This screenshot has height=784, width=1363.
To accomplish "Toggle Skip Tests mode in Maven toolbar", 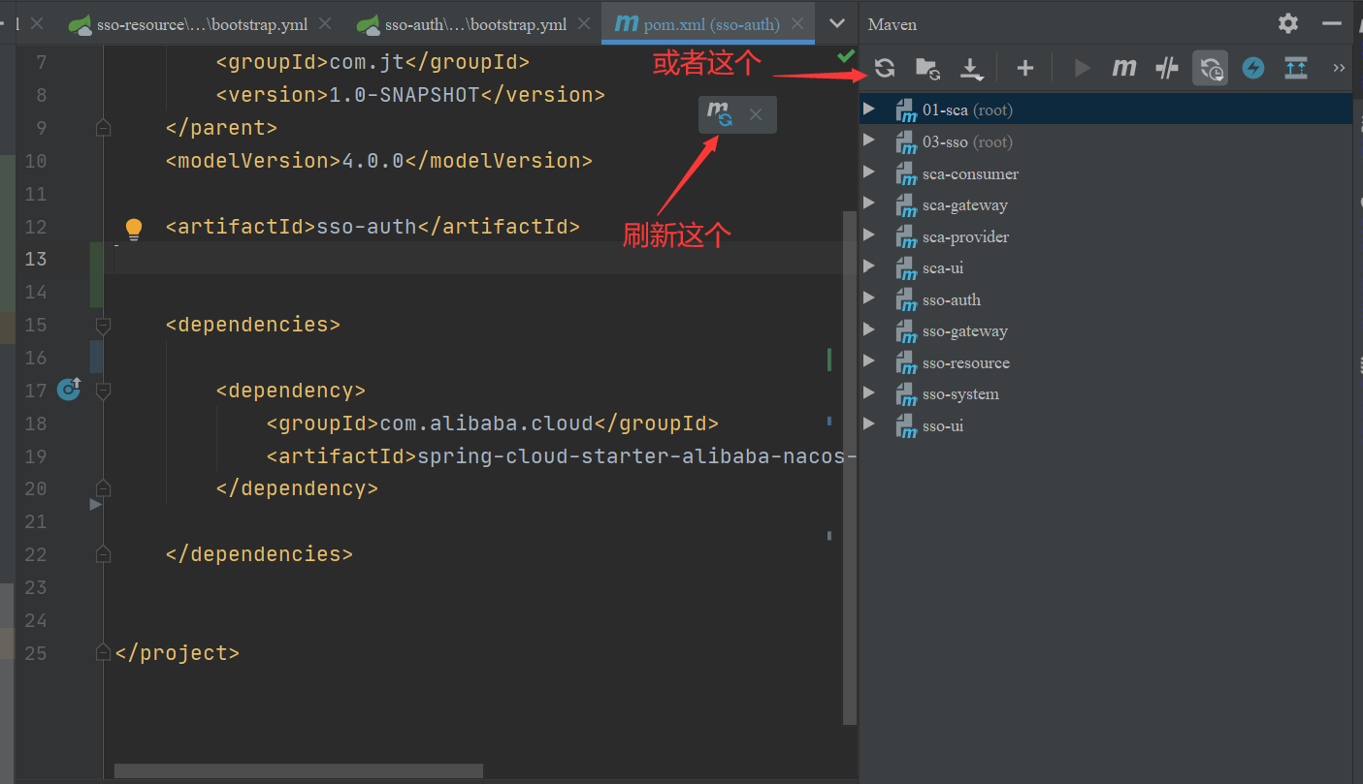I will tap(1166, 68).
